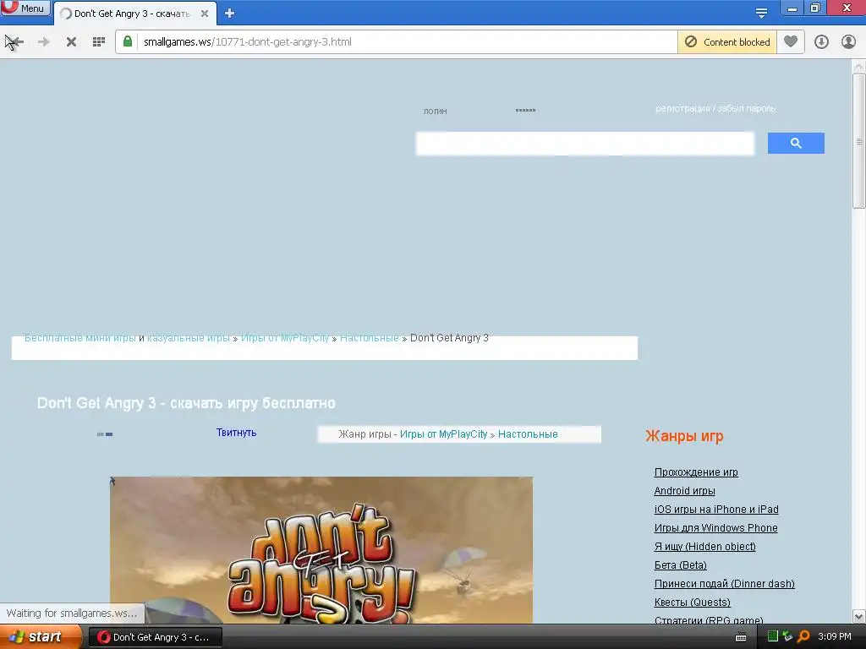Open the tab menu icon in title bar
The width and height of the screenshot is (866, 649).
pyautogui.click(x=761, y=13)
